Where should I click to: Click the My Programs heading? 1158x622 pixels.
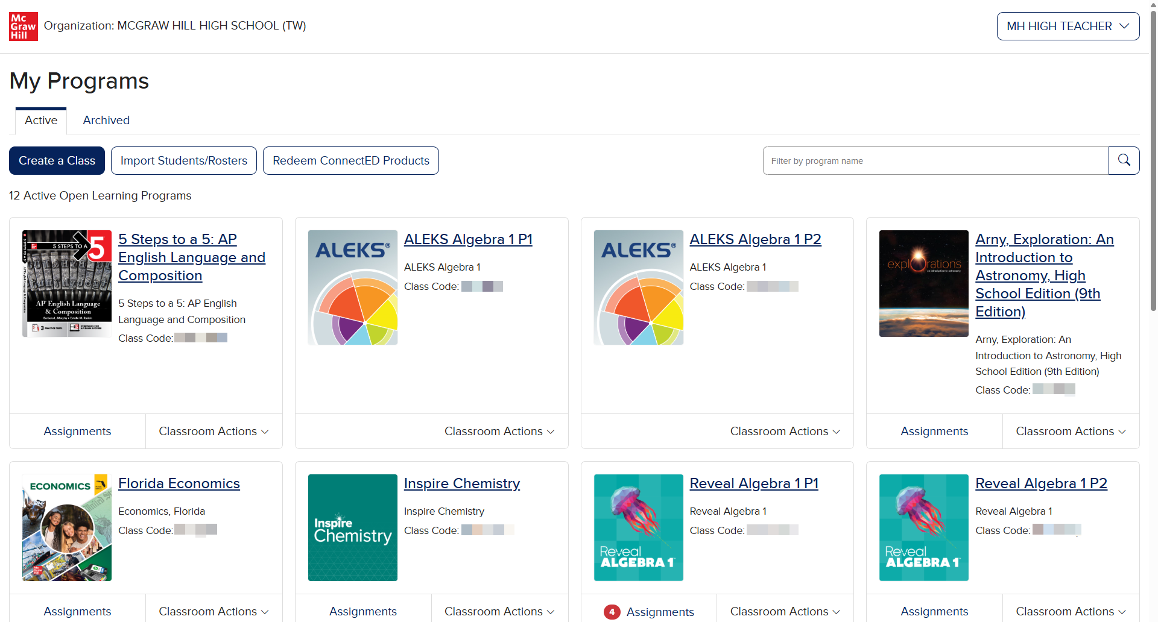pyautogui.click(x=79, y=81)
